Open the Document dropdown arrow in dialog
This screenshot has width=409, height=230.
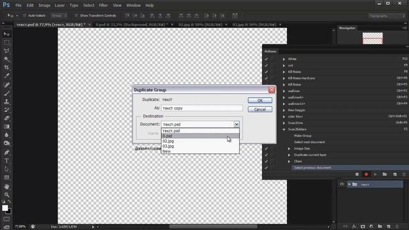(x=236, y=124)
